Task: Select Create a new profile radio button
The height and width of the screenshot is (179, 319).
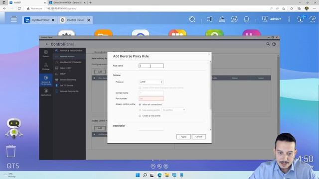Action: 140,116
